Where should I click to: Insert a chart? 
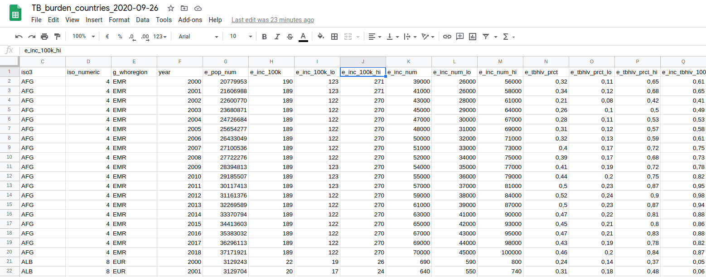(473, 37)
